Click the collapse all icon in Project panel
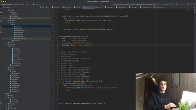 pos(43,7)
